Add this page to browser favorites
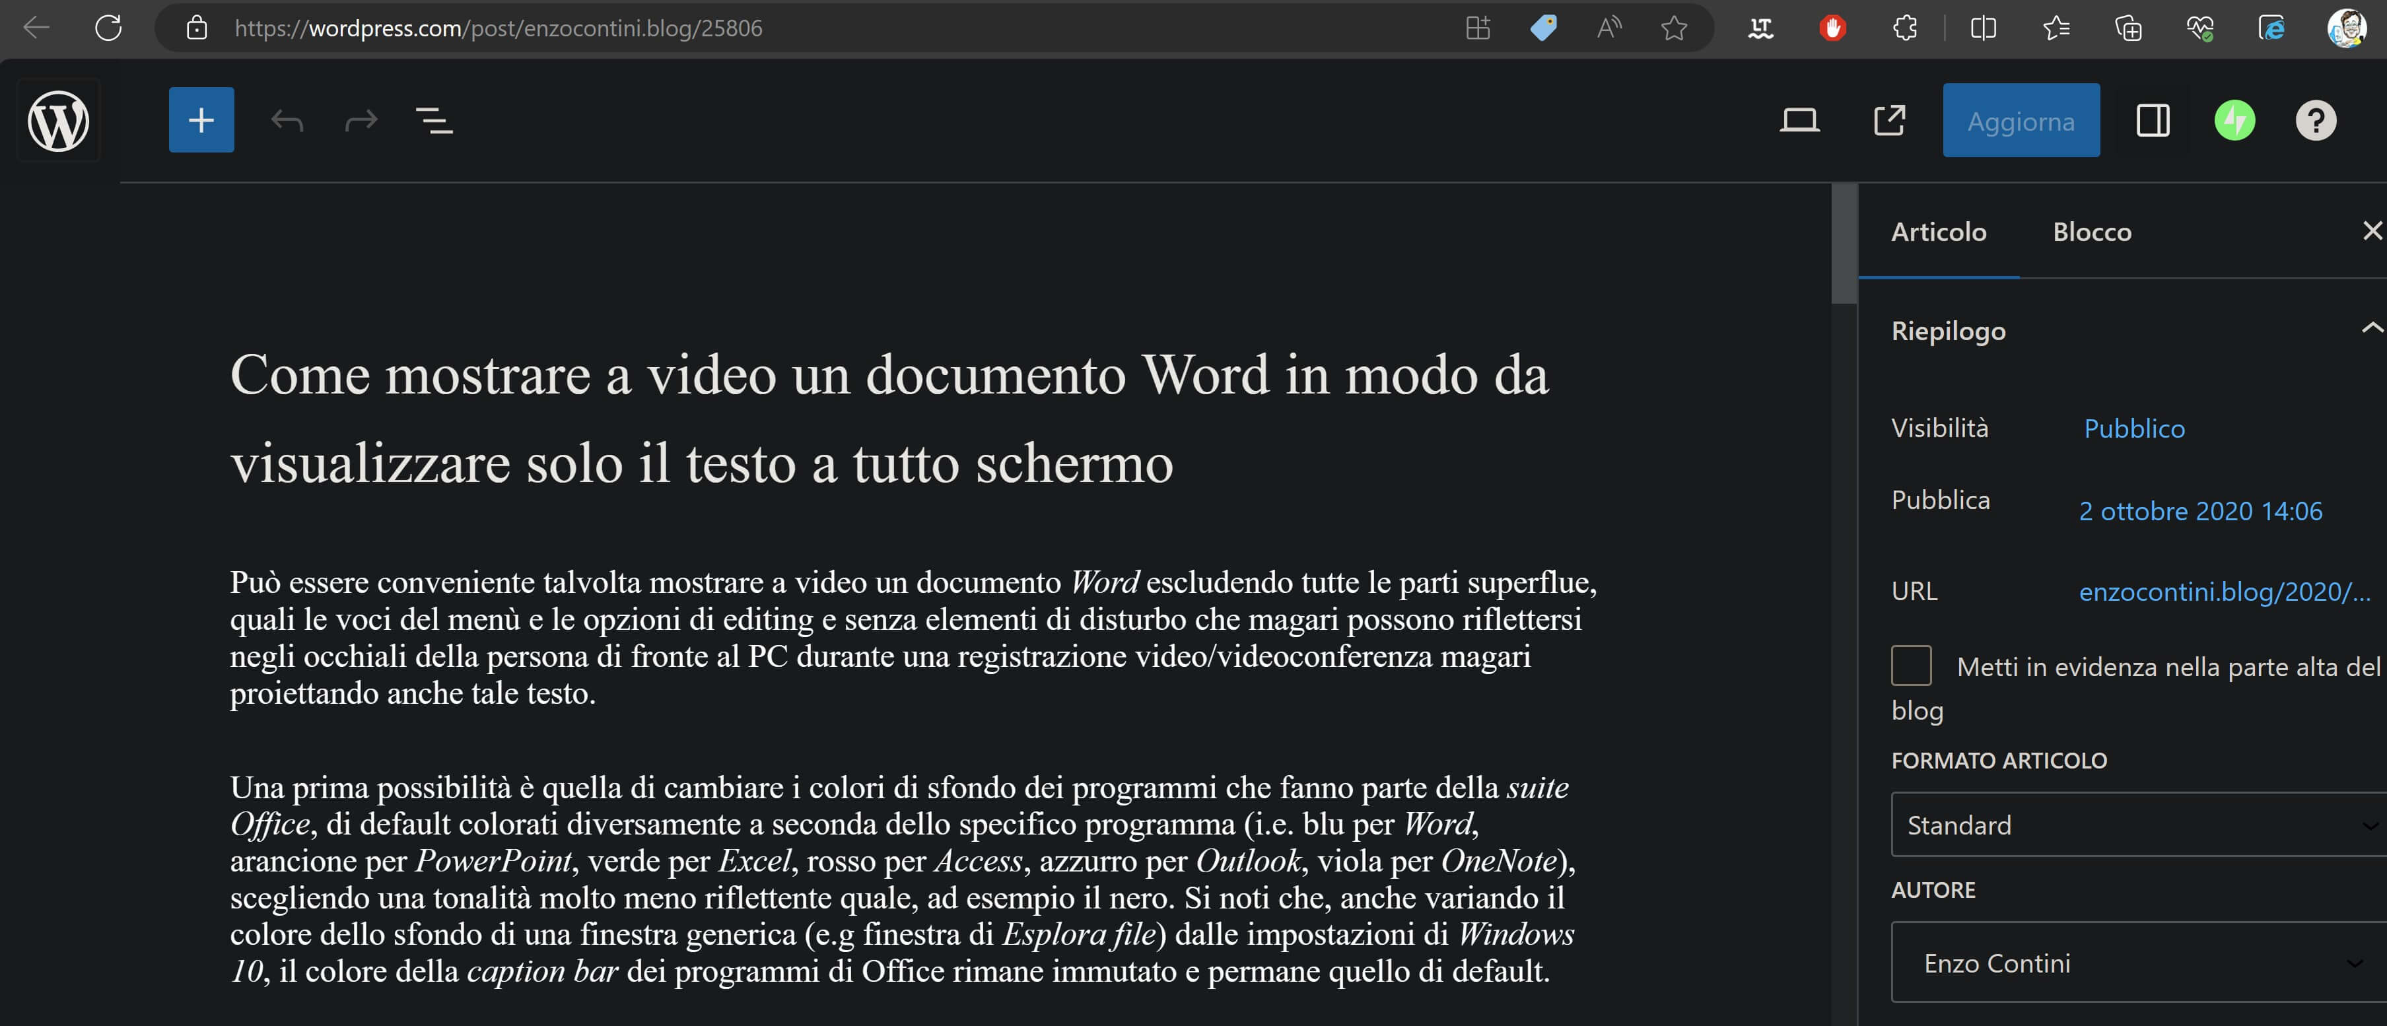The width and height of the screenshot is (2387, 1026). (1673, 29)
